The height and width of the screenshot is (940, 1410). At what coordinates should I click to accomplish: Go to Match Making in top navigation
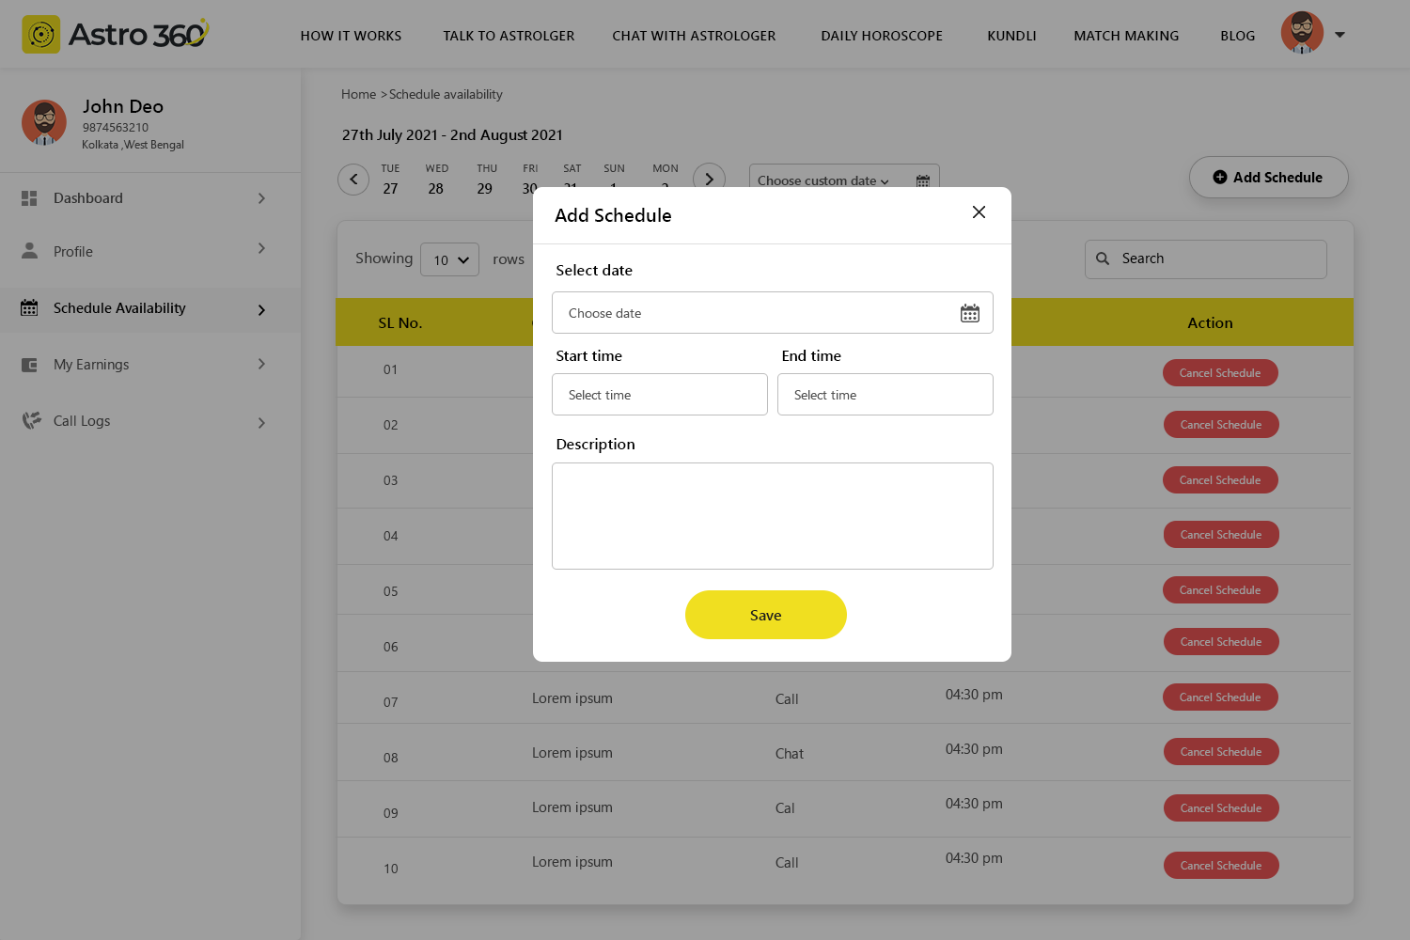pos(1125,36)
